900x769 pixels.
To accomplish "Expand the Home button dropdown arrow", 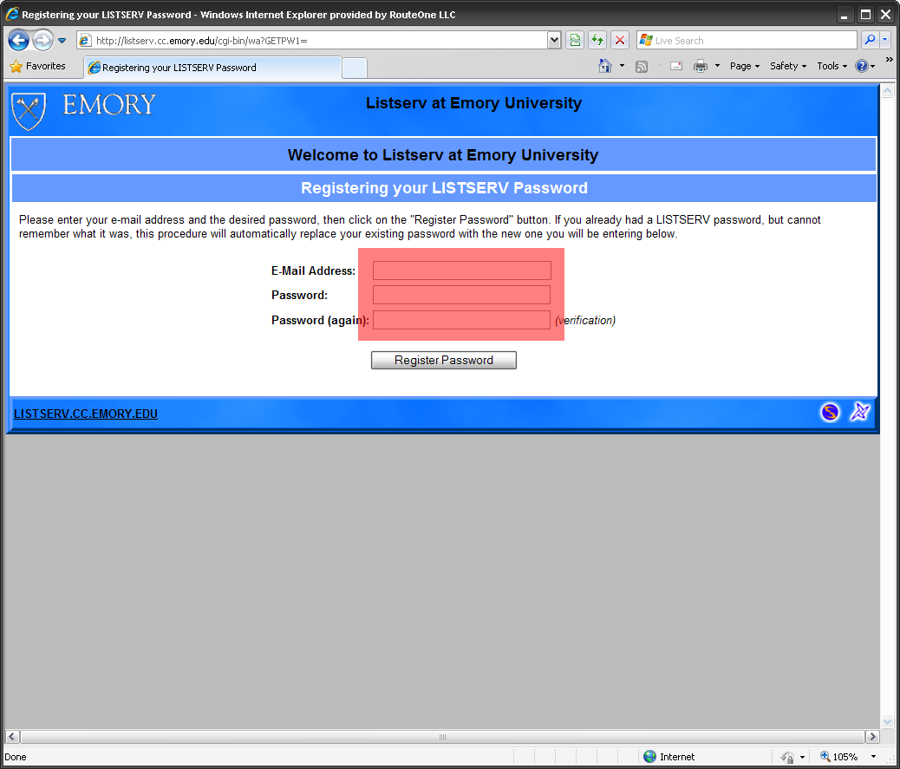I will pyautogui.click(x=623, y=66).
